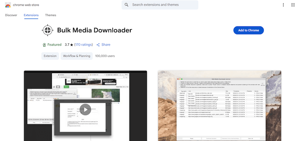Open the 170 ratings link
Screen dimensions: 296x141
(84, 45)
